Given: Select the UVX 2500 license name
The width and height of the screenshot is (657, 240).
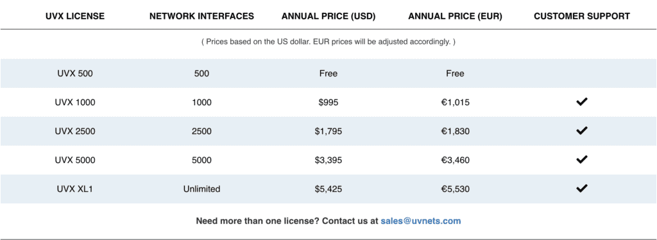Looking at the screenshot, I should tap(75, 131).
